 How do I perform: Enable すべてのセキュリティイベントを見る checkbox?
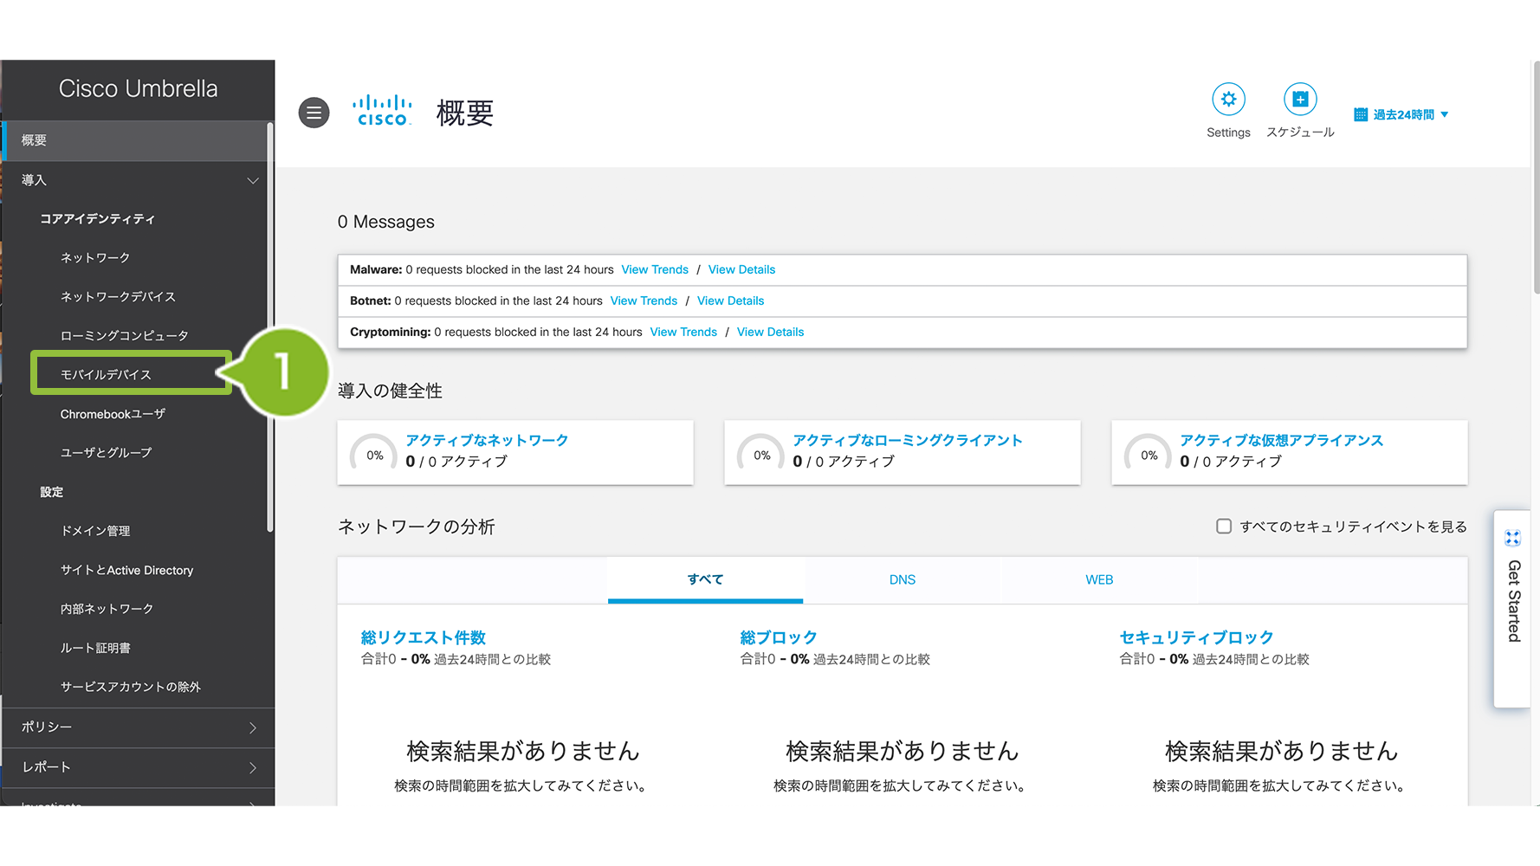pos(1223,527)
